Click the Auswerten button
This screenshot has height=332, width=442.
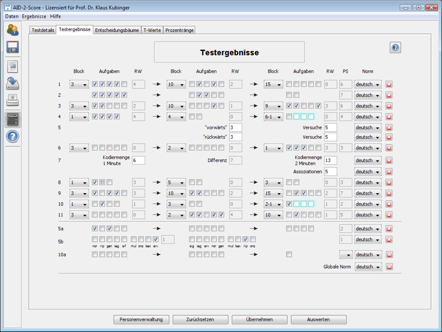tap(318, 320)
